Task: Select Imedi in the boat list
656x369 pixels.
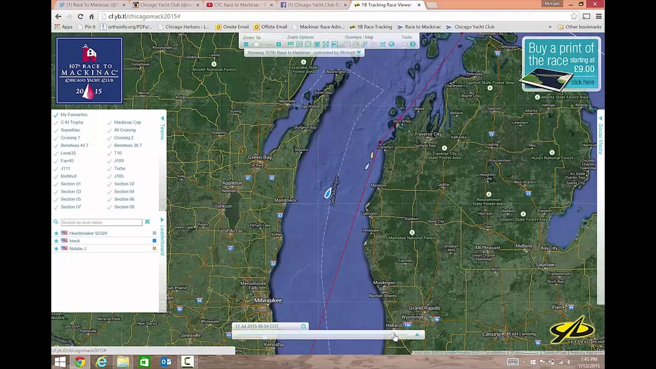Action: click(74, 241)
